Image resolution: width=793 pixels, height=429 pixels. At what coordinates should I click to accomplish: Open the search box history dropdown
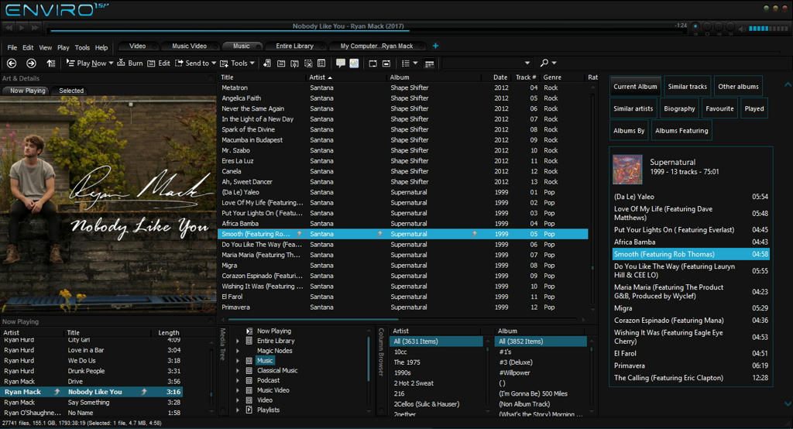point(527,63)
